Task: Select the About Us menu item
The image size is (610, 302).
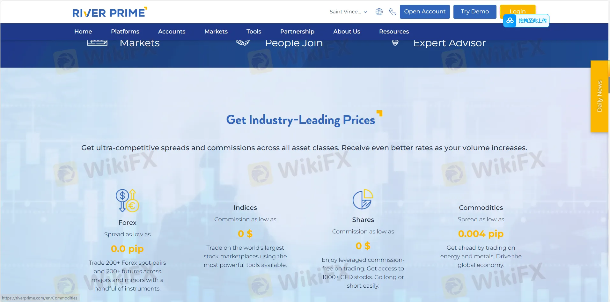Action: tap(347, 32)
